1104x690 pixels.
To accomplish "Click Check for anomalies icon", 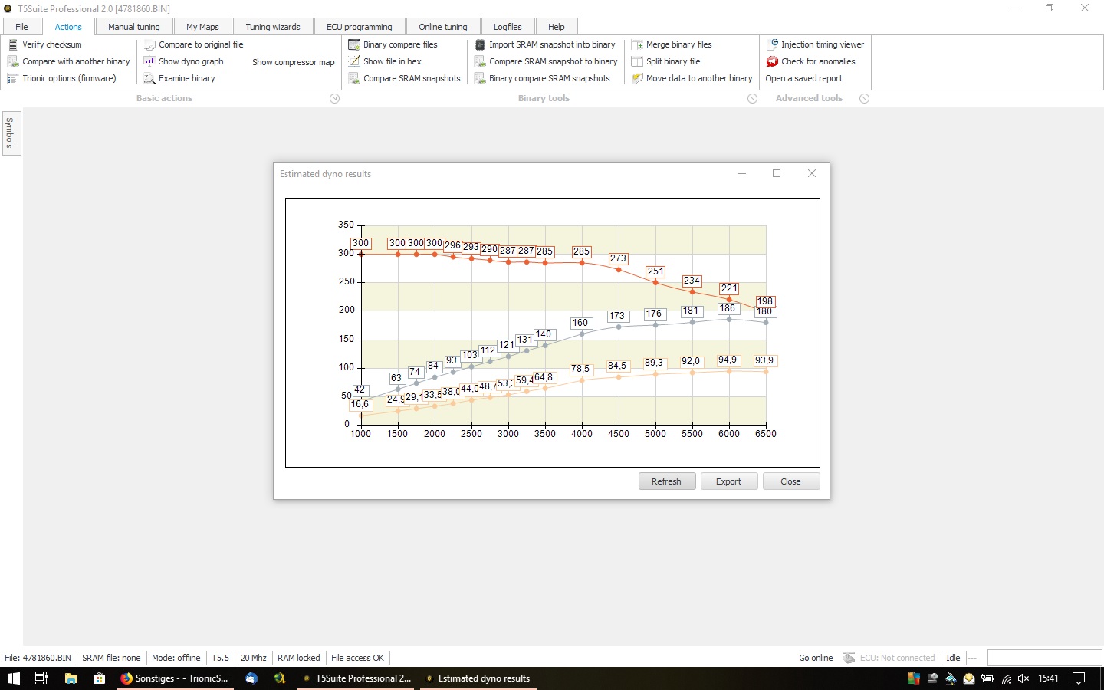I will click(773, 61).
